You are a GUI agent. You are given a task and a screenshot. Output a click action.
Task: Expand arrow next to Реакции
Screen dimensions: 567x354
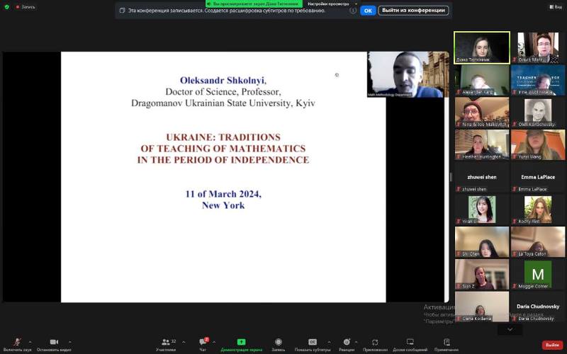coord(357,342)
